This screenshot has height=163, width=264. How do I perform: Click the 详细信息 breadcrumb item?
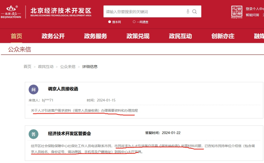90,67
